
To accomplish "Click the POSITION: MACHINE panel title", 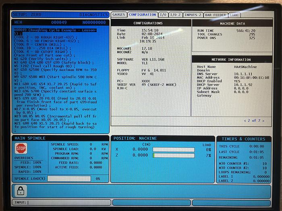I will (135, 138).
